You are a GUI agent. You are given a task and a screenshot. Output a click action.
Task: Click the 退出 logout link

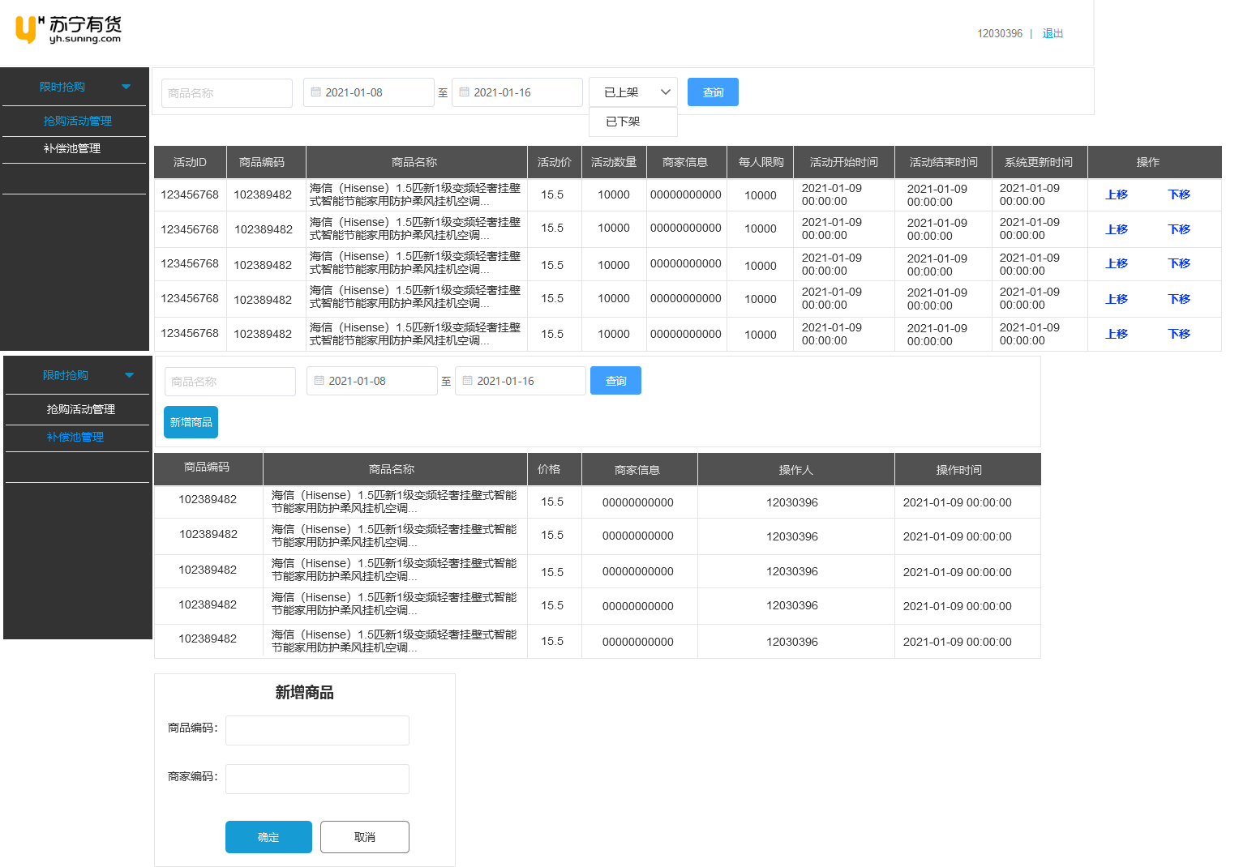pyautogui.click(x=1053, y=33)
